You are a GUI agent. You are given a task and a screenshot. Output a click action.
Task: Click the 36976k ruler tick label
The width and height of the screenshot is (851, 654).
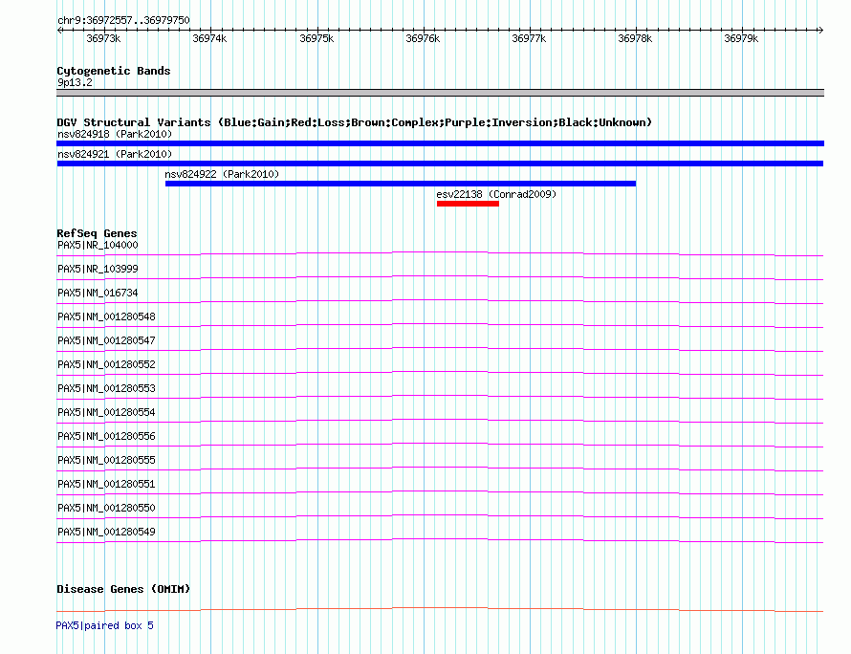tap(423, 38)
